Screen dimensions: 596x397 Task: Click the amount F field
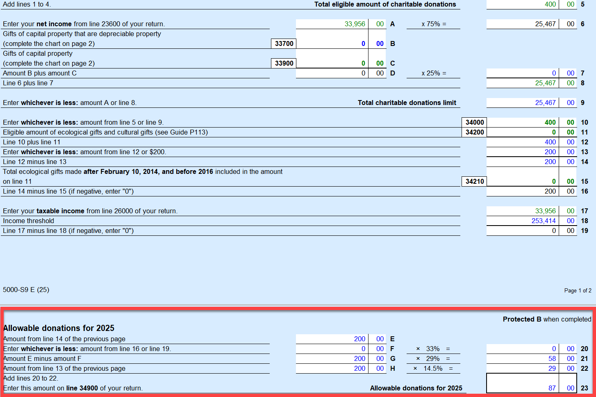click(x=332, y=349)
